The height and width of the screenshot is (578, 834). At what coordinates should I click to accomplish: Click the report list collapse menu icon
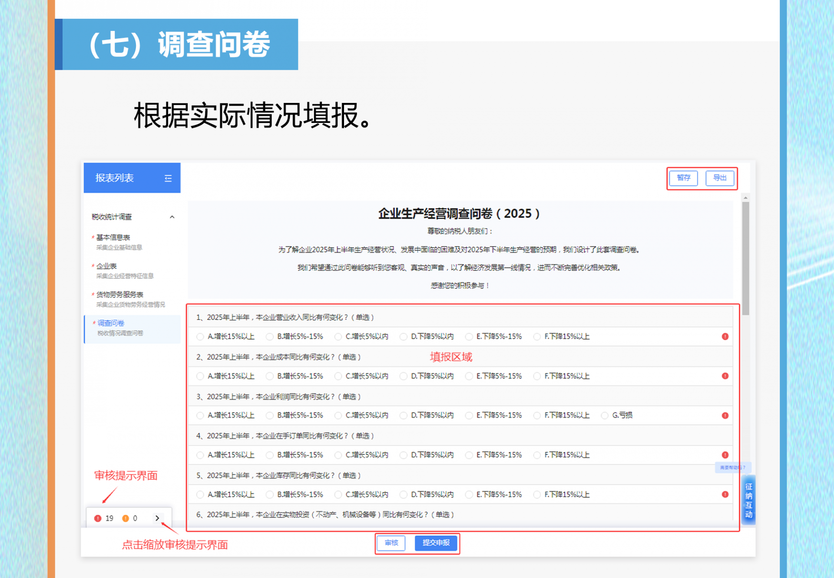pos(168,178)
